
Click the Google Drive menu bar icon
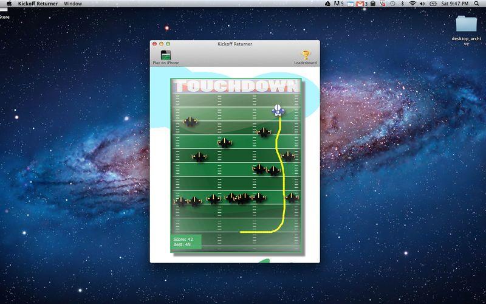(327, 4)
